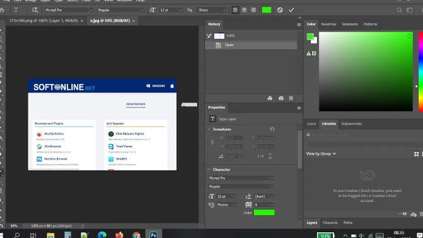
Task: Open the History panel menu
Action: click(299, 25)
